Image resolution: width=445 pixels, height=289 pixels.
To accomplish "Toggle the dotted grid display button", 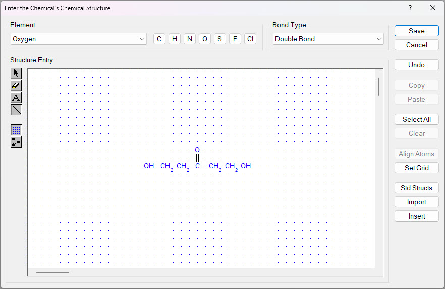I will 16,130.
